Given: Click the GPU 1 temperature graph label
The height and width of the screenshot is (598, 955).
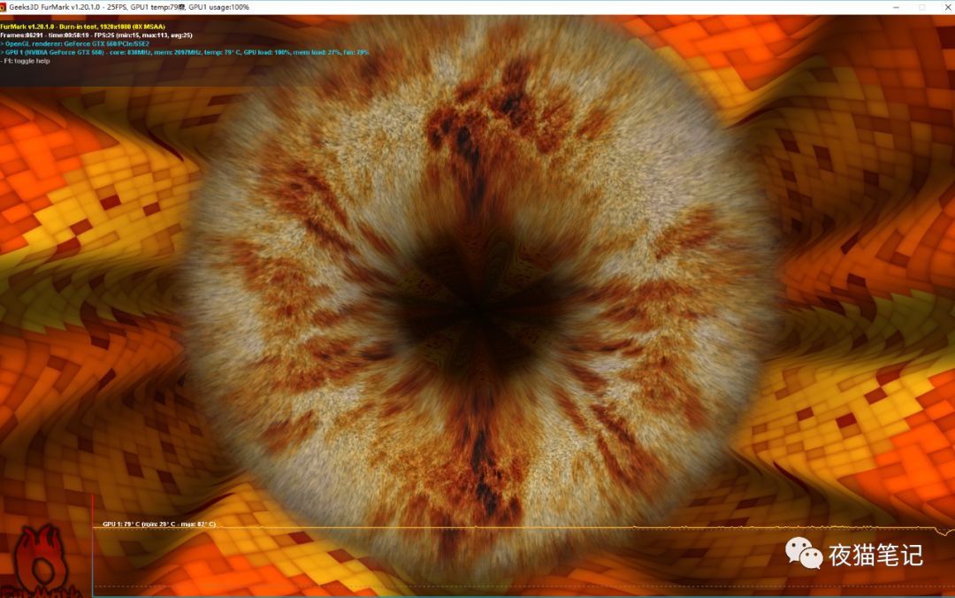Looking at the screenshot, I should coord(158,525).
